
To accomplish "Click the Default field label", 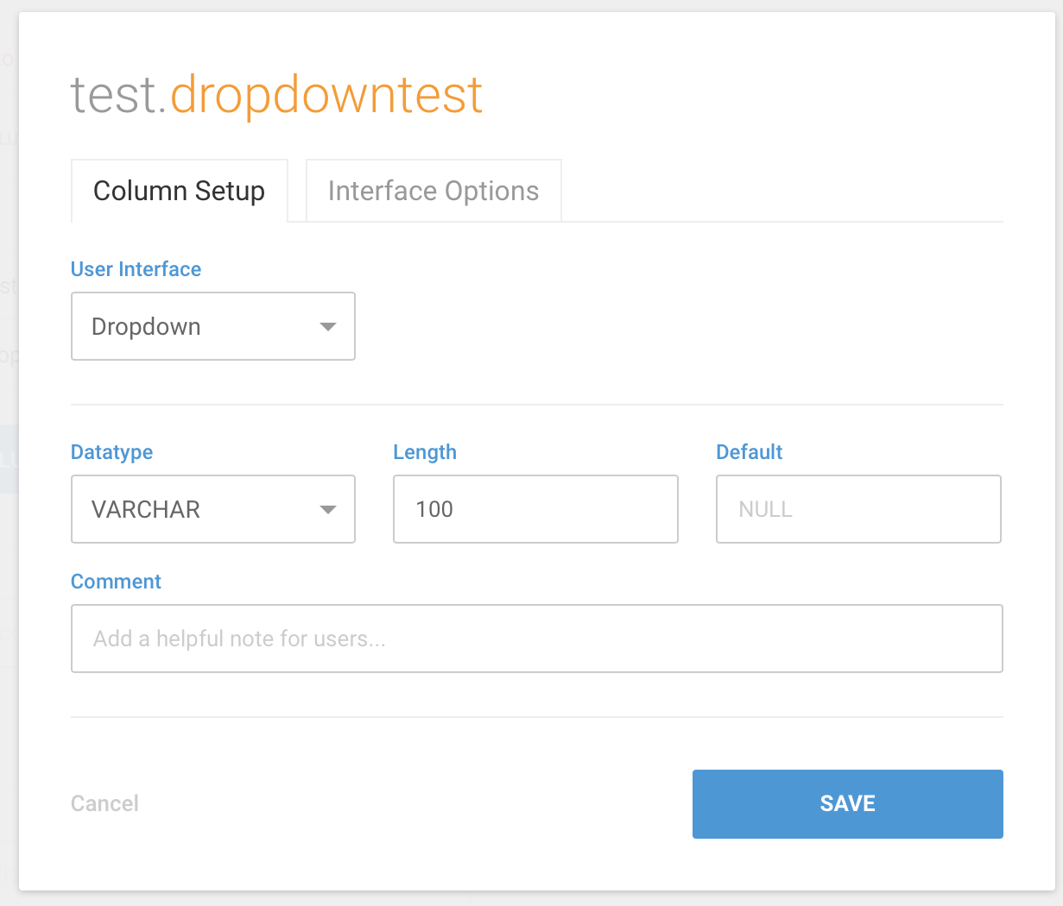I will tap(749, 452).
